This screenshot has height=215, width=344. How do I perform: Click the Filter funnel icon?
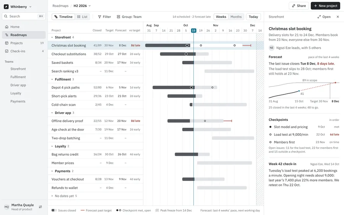pyautogui.click(x=100, y=17)
